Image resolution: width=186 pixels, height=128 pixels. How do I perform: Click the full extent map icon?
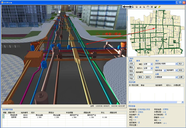pyautogui.click(x=152, y=7)
